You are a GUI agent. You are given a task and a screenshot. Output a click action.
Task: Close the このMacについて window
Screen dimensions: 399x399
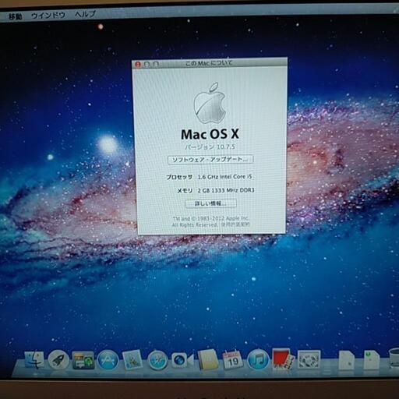[x=138, y=64]
